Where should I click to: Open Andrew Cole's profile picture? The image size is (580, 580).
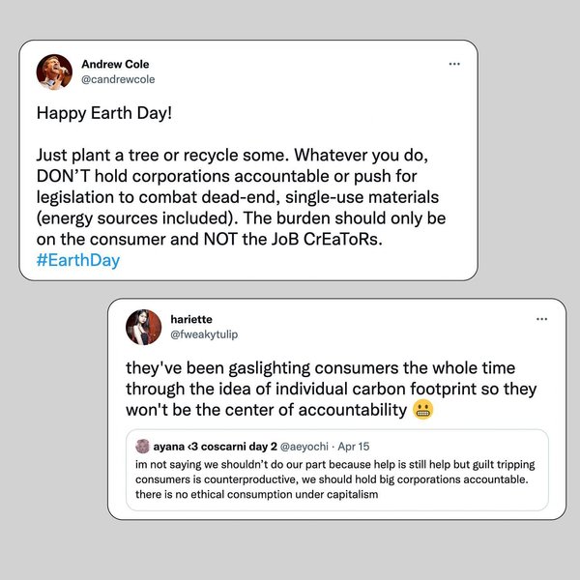[x=54, y=72]
